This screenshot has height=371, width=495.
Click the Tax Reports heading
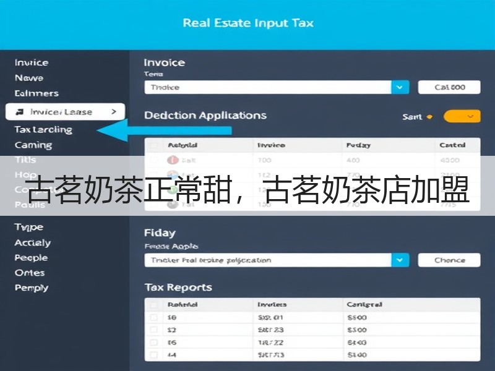tap(178, 288)
